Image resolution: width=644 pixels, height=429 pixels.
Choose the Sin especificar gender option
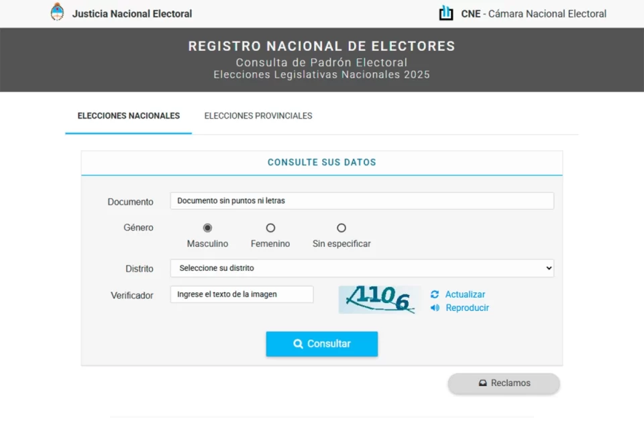click(x=341, y=228)
